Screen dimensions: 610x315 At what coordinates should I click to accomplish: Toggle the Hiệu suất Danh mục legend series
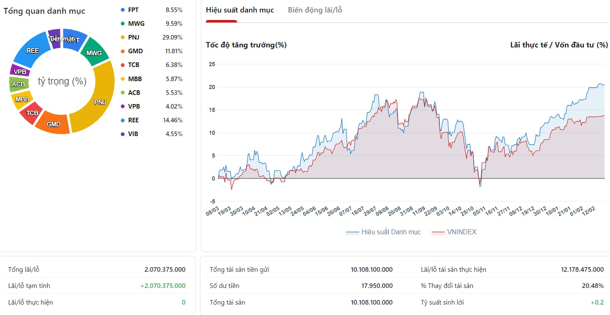pyautogui.click(x=383, y=232)
